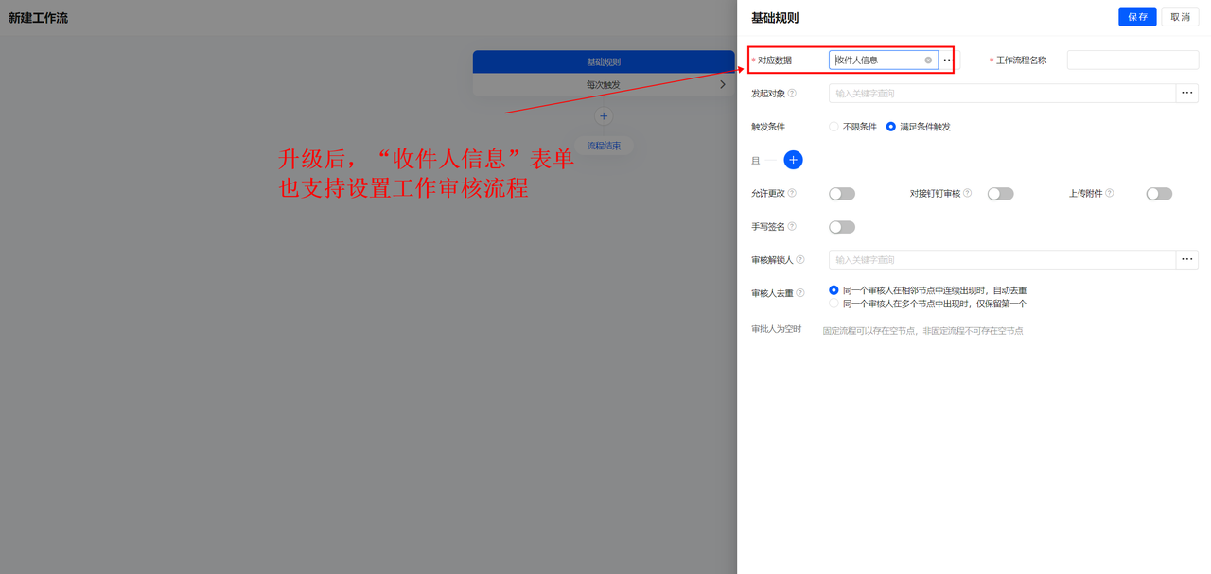This screenshot has width=1211, height=574.
Task: Click the 发起对象 search input
Action: point(1002,93)
